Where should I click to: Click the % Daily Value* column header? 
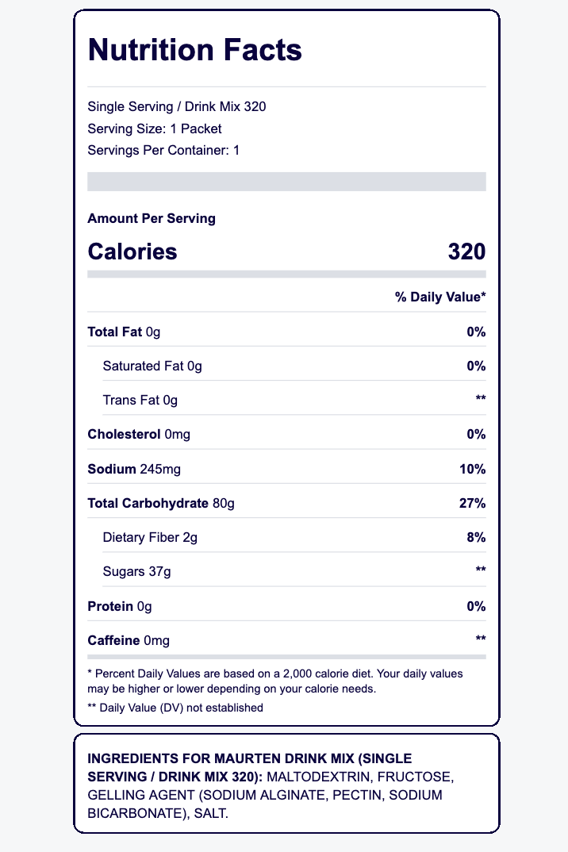[x=440, y=297]
